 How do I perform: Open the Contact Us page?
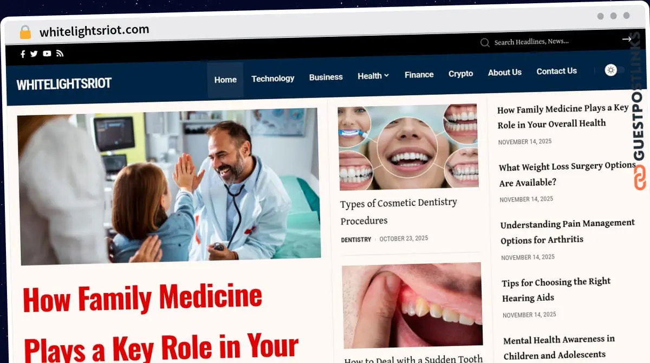tap(557, 71)
